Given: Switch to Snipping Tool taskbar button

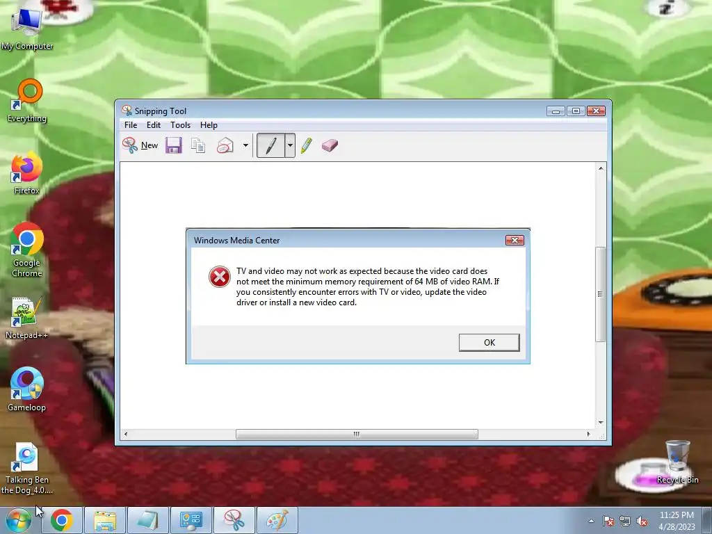Looking at the screenshot, I should (234, 520).
